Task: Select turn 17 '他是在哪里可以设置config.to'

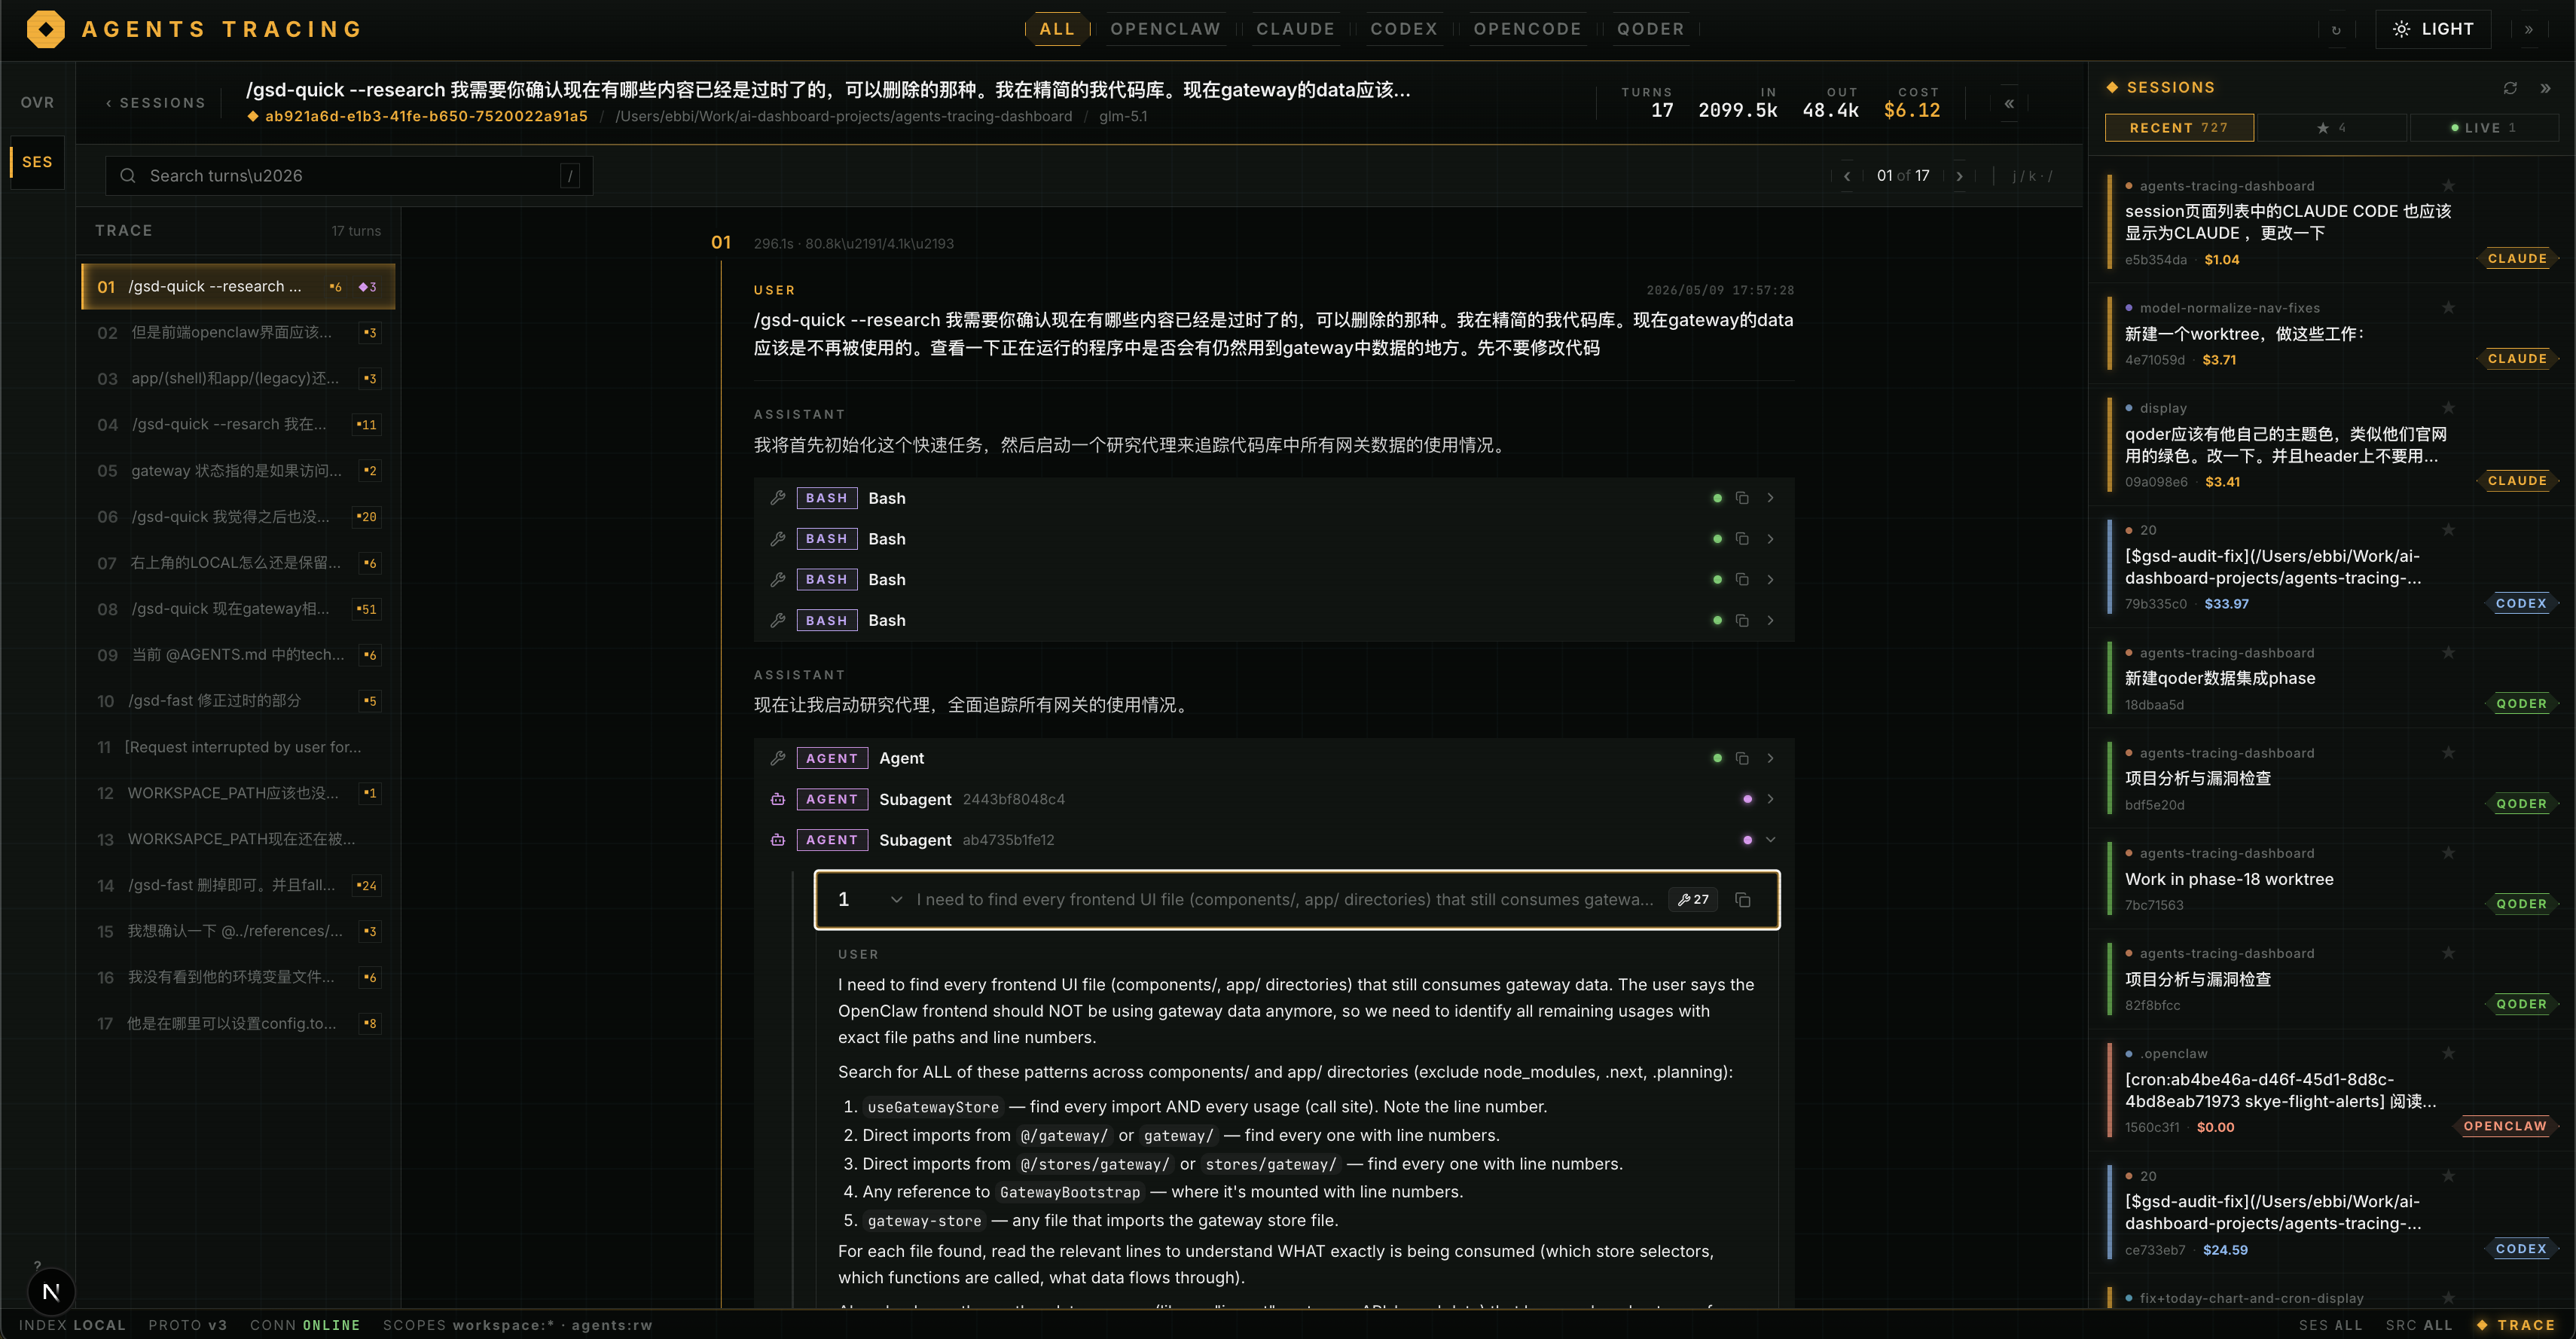Action: (x=238, y=1024)
